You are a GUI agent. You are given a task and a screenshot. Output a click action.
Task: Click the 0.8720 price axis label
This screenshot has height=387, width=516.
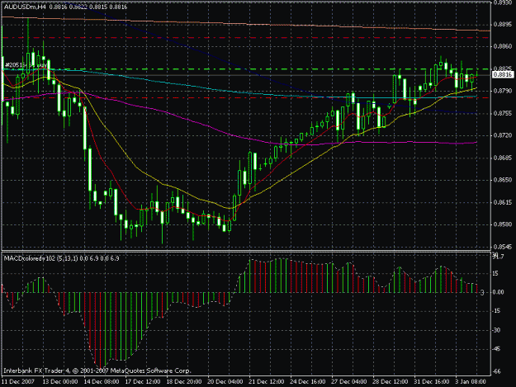click(x=503, y=135)
